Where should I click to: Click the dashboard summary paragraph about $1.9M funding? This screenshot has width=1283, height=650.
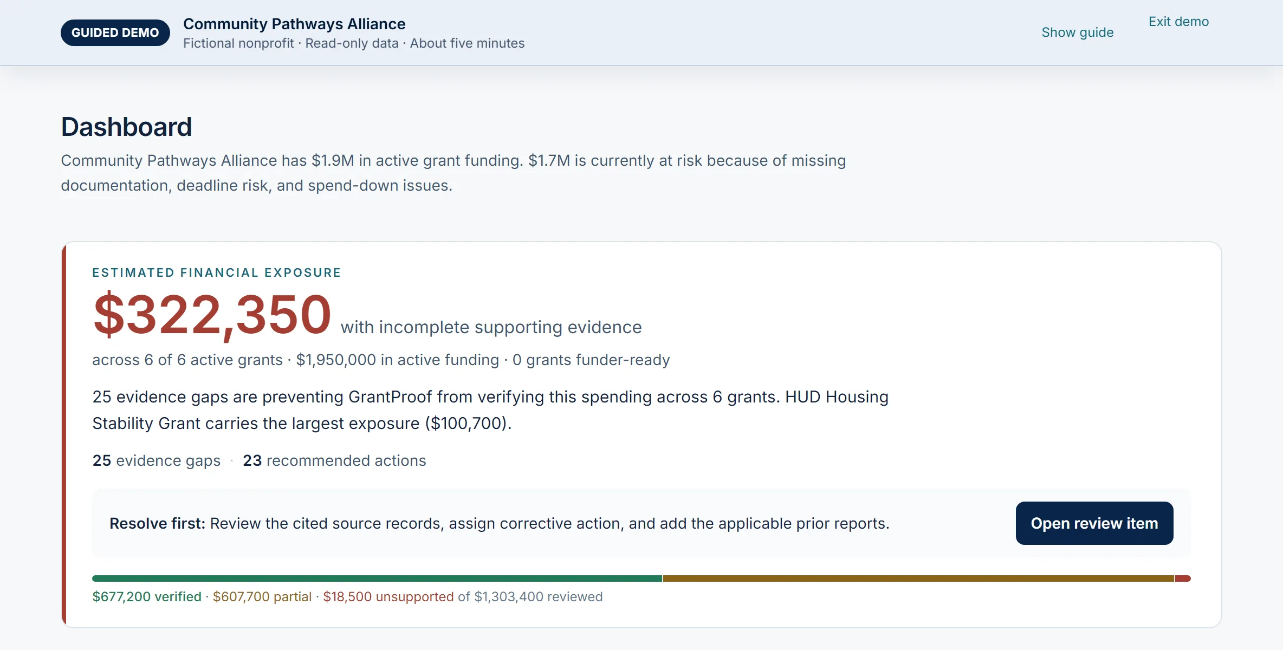tap(453, 173)
